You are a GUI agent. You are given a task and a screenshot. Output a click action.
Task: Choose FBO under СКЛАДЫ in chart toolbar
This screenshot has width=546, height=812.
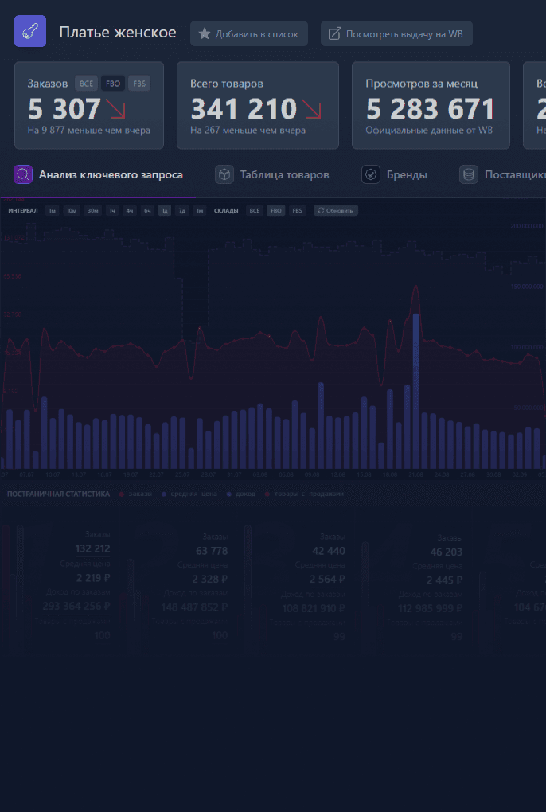(x=276, y=210)
